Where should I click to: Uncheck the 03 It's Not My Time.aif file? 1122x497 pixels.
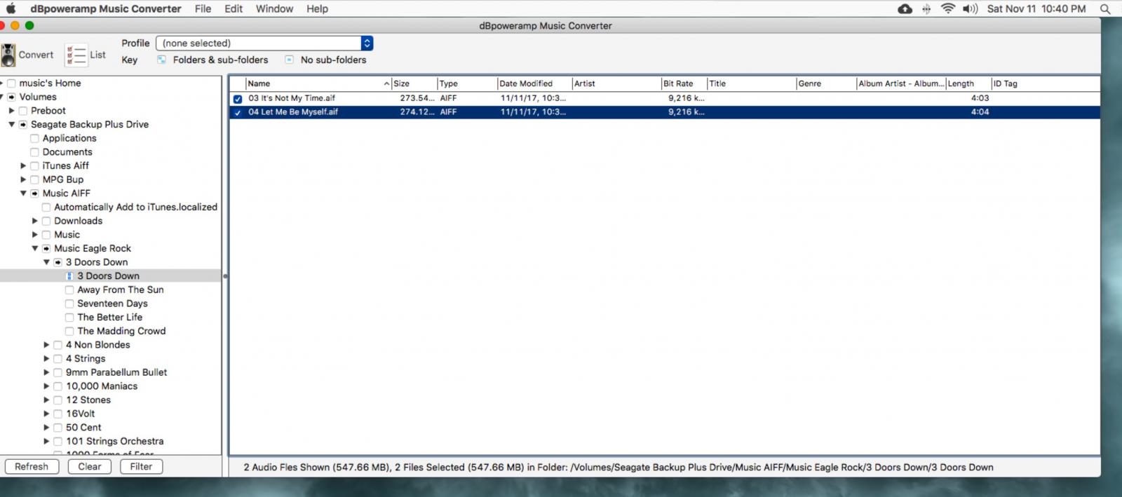point(238,99)
